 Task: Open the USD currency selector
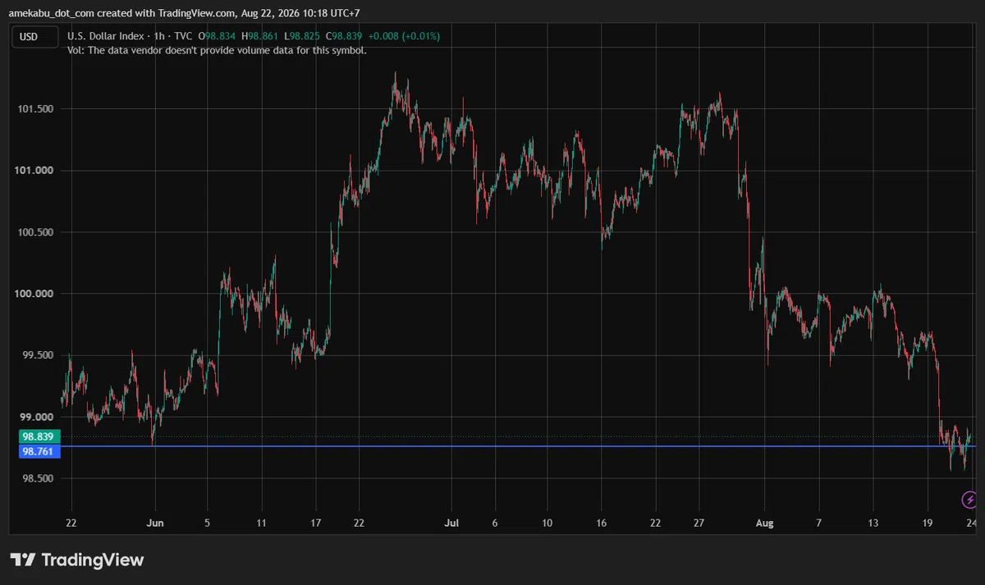(34, 36)
